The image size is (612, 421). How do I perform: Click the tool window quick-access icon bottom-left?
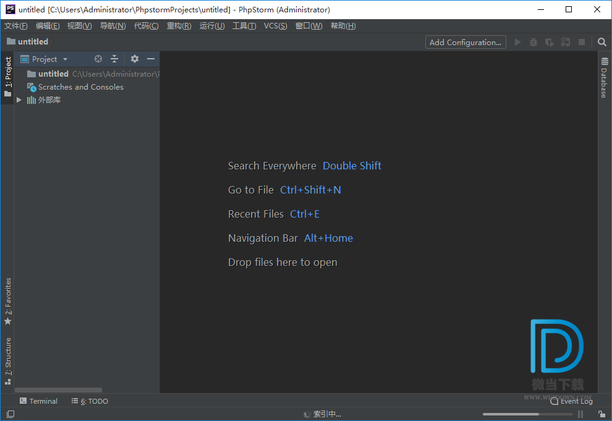point(11,414)
